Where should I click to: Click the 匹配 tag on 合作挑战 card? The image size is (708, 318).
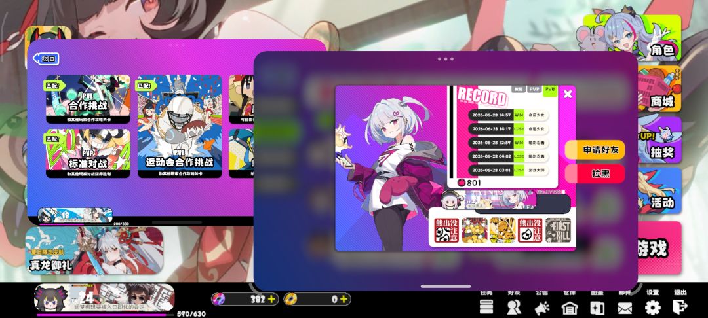[x=54, y=84]
